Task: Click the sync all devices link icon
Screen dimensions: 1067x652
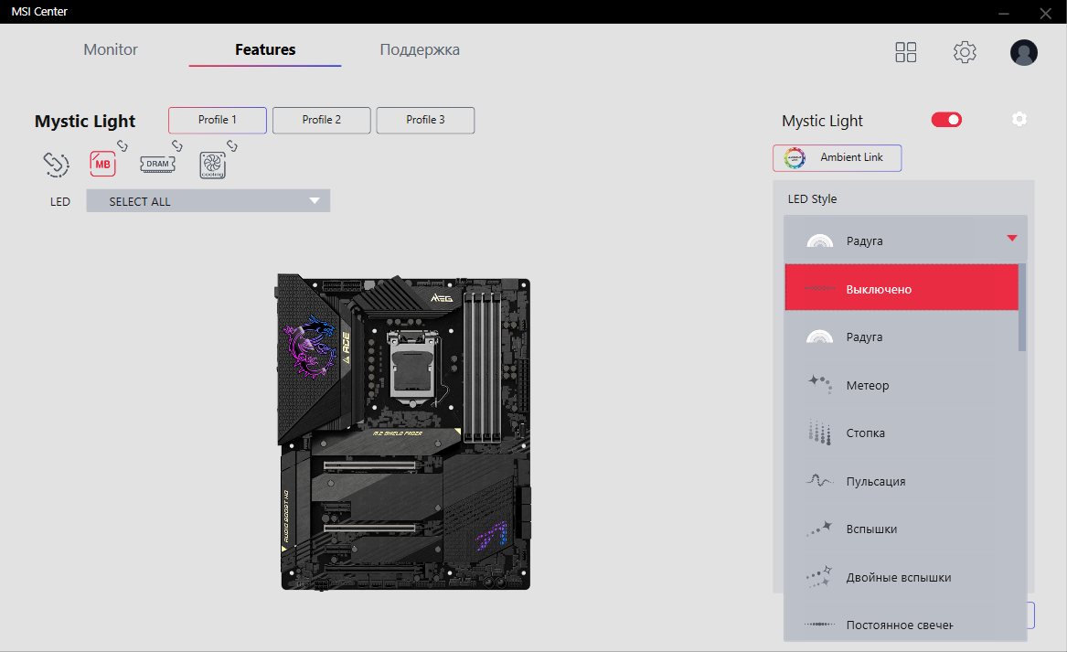Action: coord(56,164)
